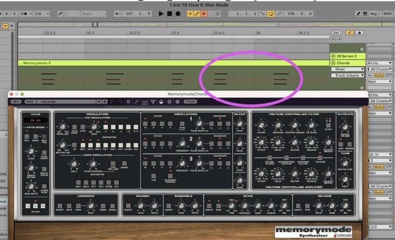This screenshot has width=395, height=240.
Task: Toggle the Punch-Out switch
Action: pyautogui.click(x=279, y=14)
